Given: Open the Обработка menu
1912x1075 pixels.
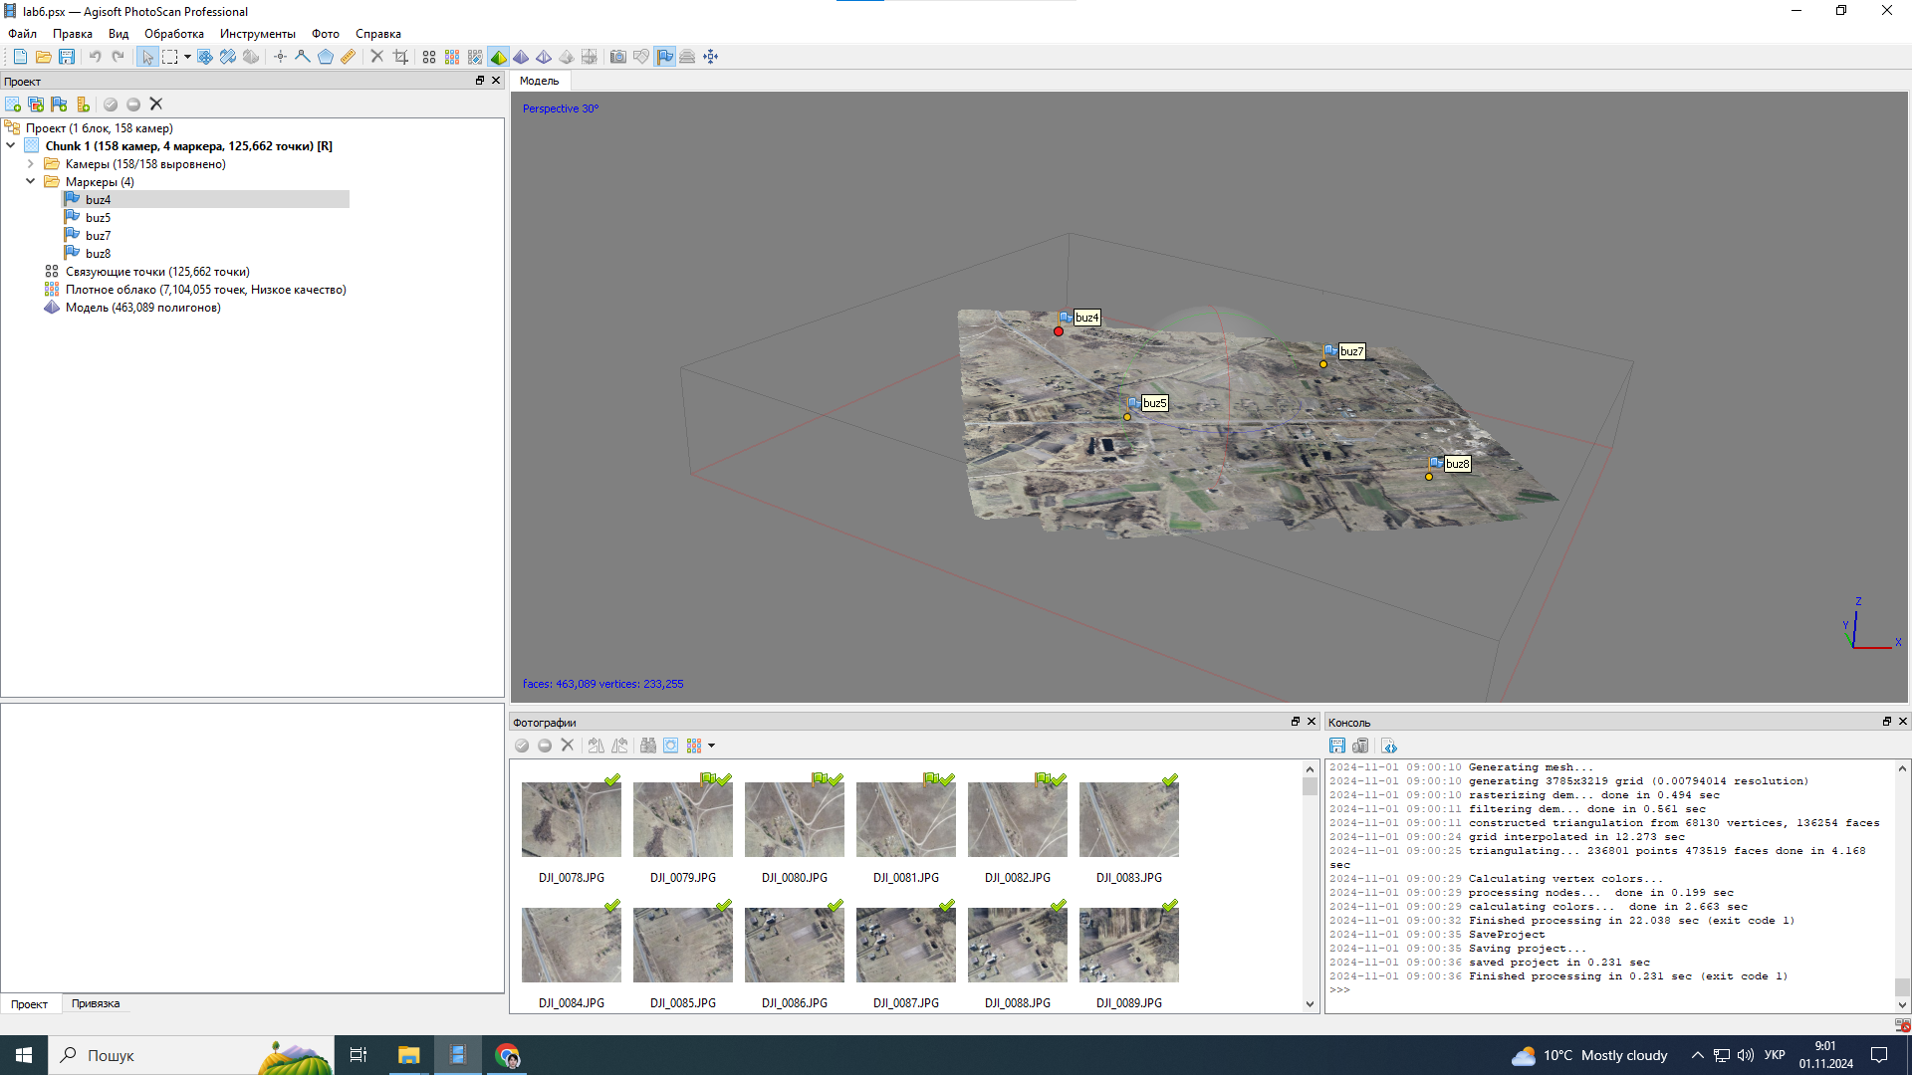Looking at the screenshot, I should pos(173,34).
